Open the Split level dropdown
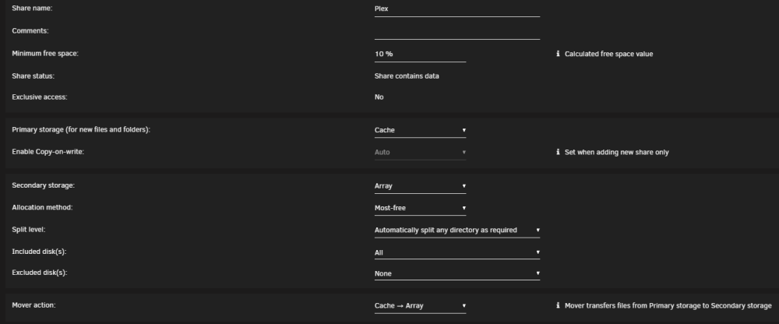 457,230
